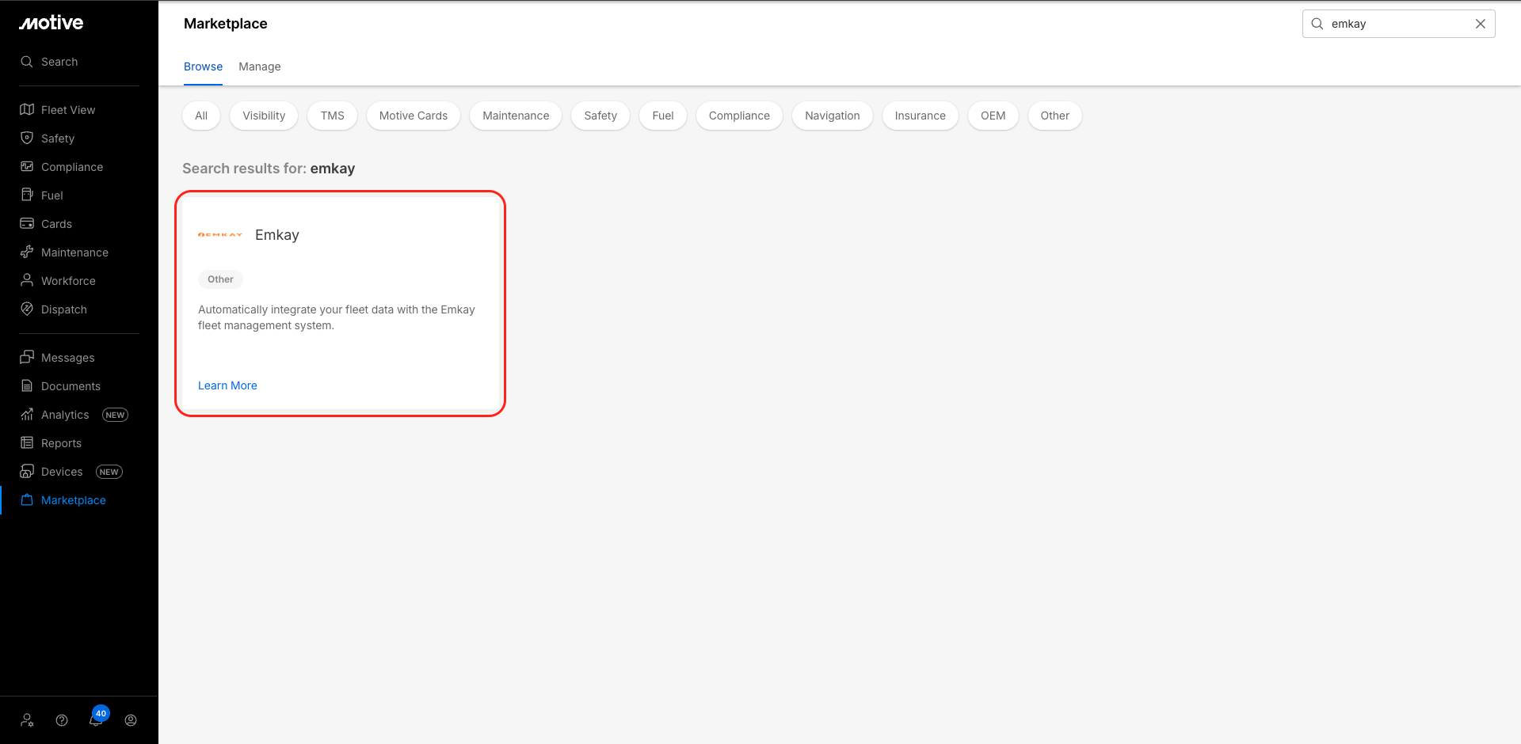
Task: Open the user profile icon
Action: [131, 720]
